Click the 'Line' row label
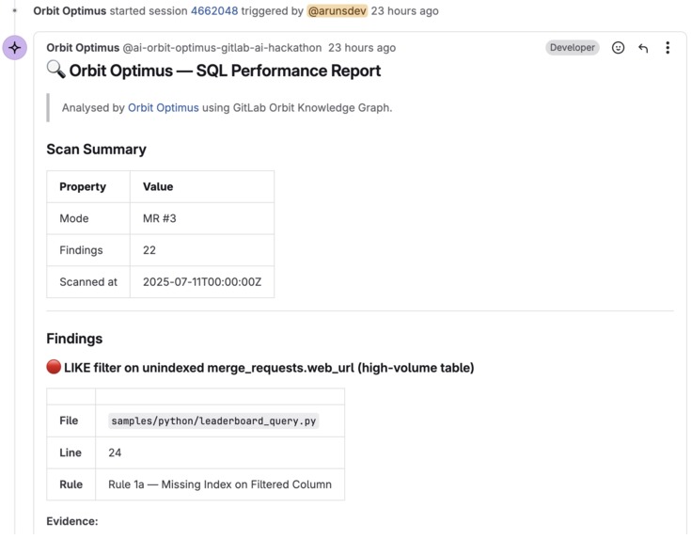This screenshot has height=539, width=691. (71, 452)
